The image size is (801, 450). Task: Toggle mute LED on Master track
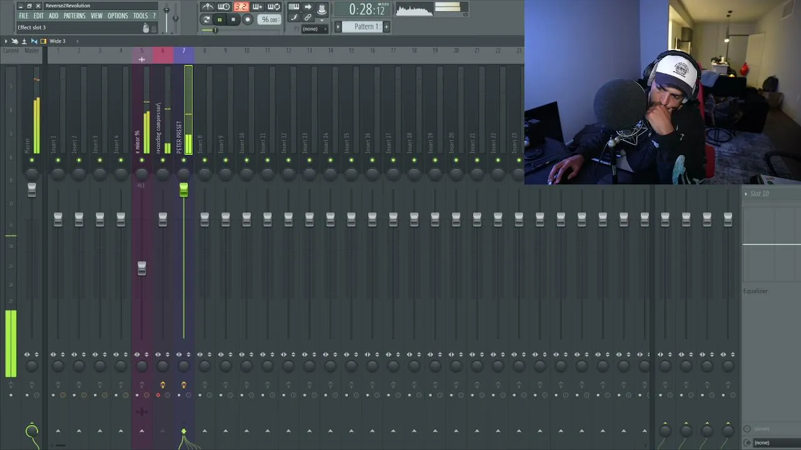(32, 161)
